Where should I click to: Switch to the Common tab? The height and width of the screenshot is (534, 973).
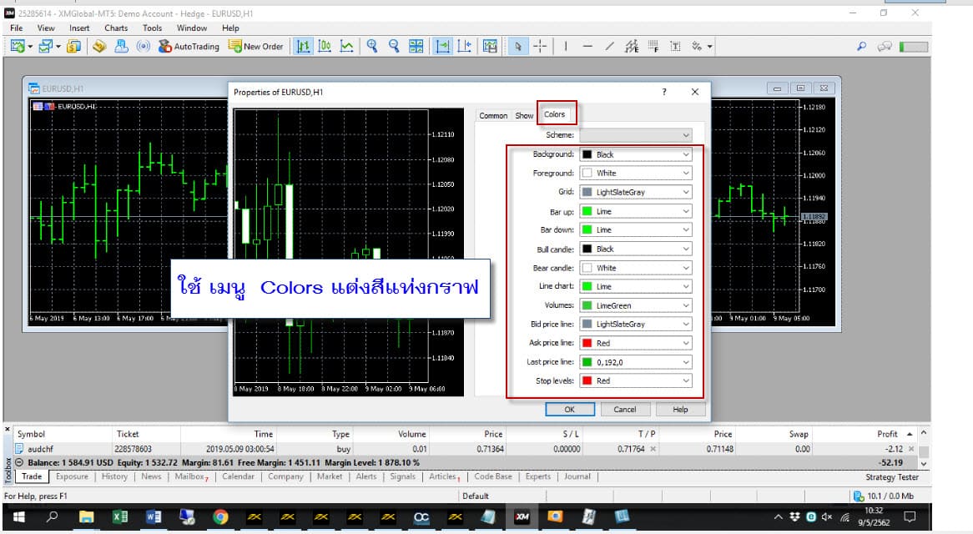coord(492,116)
